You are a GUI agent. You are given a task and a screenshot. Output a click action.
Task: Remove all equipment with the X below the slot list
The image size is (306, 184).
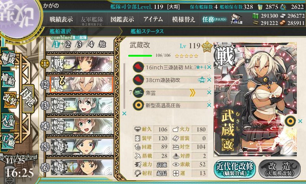124,113
